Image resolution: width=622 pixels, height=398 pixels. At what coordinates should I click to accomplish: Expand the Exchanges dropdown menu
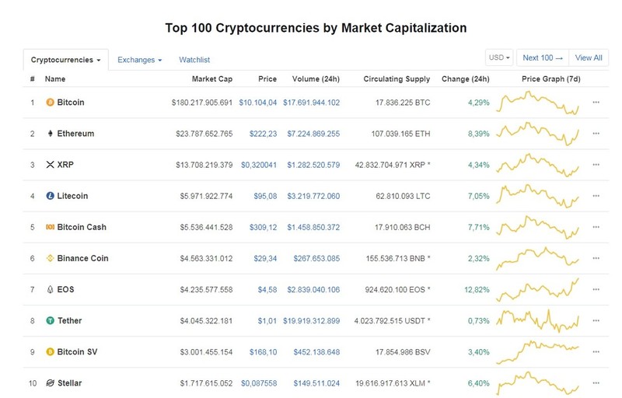140,60
